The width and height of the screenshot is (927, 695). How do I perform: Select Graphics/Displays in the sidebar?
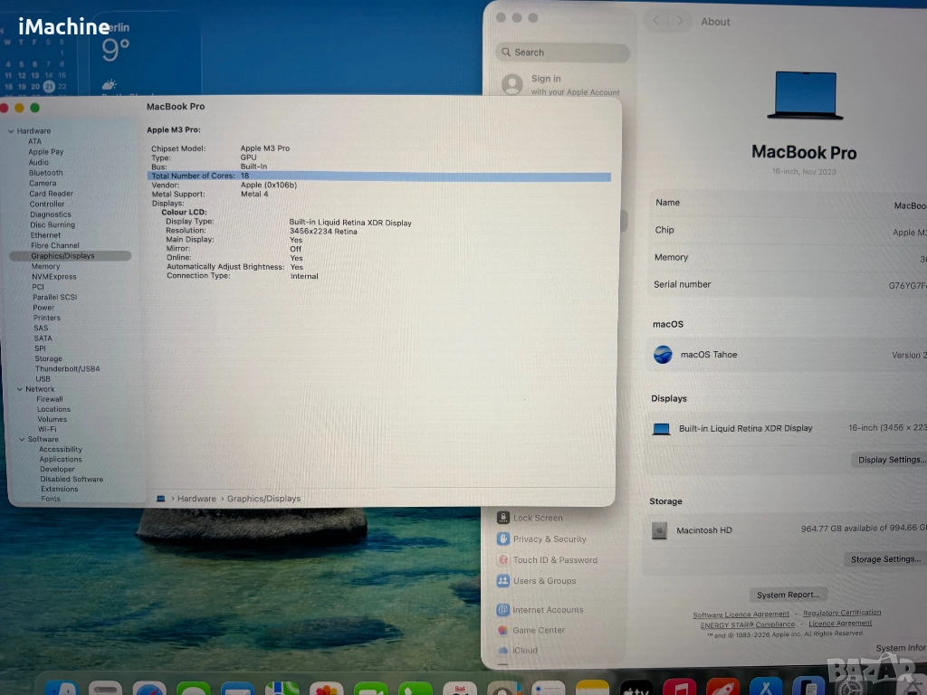71,256
